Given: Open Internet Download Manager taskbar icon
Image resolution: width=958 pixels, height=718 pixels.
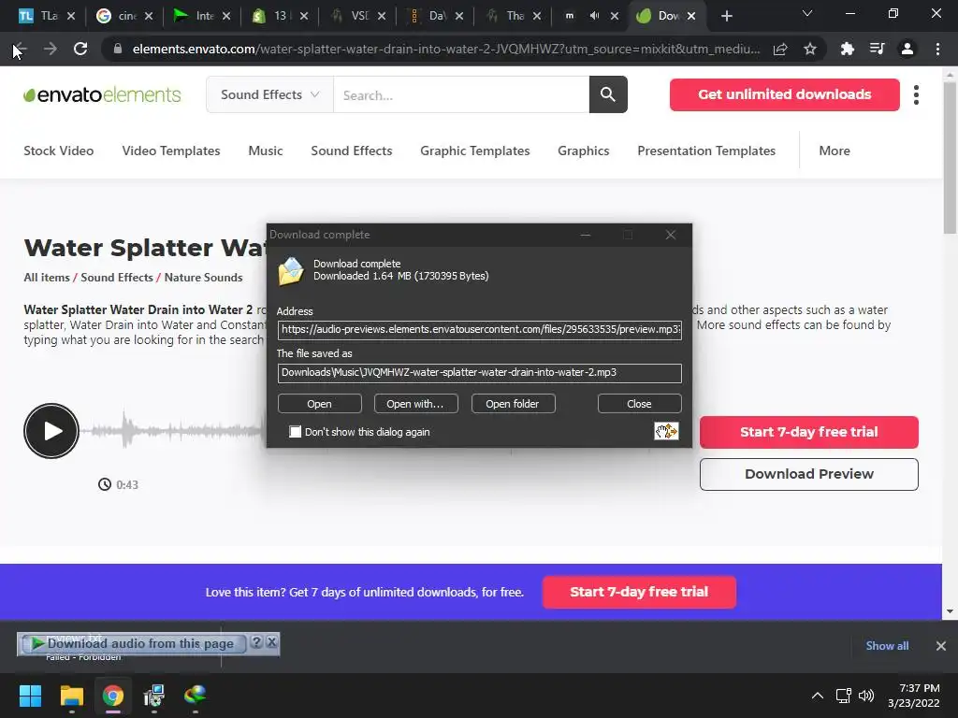Looking at the screenshot, I should (x=195, y=696).
